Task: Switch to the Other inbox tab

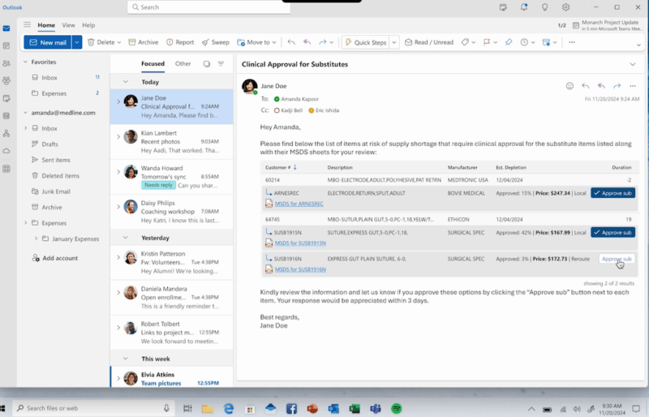Action: 183,64
